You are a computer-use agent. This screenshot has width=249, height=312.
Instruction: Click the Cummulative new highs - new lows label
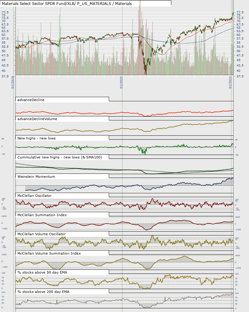point(60,157)
